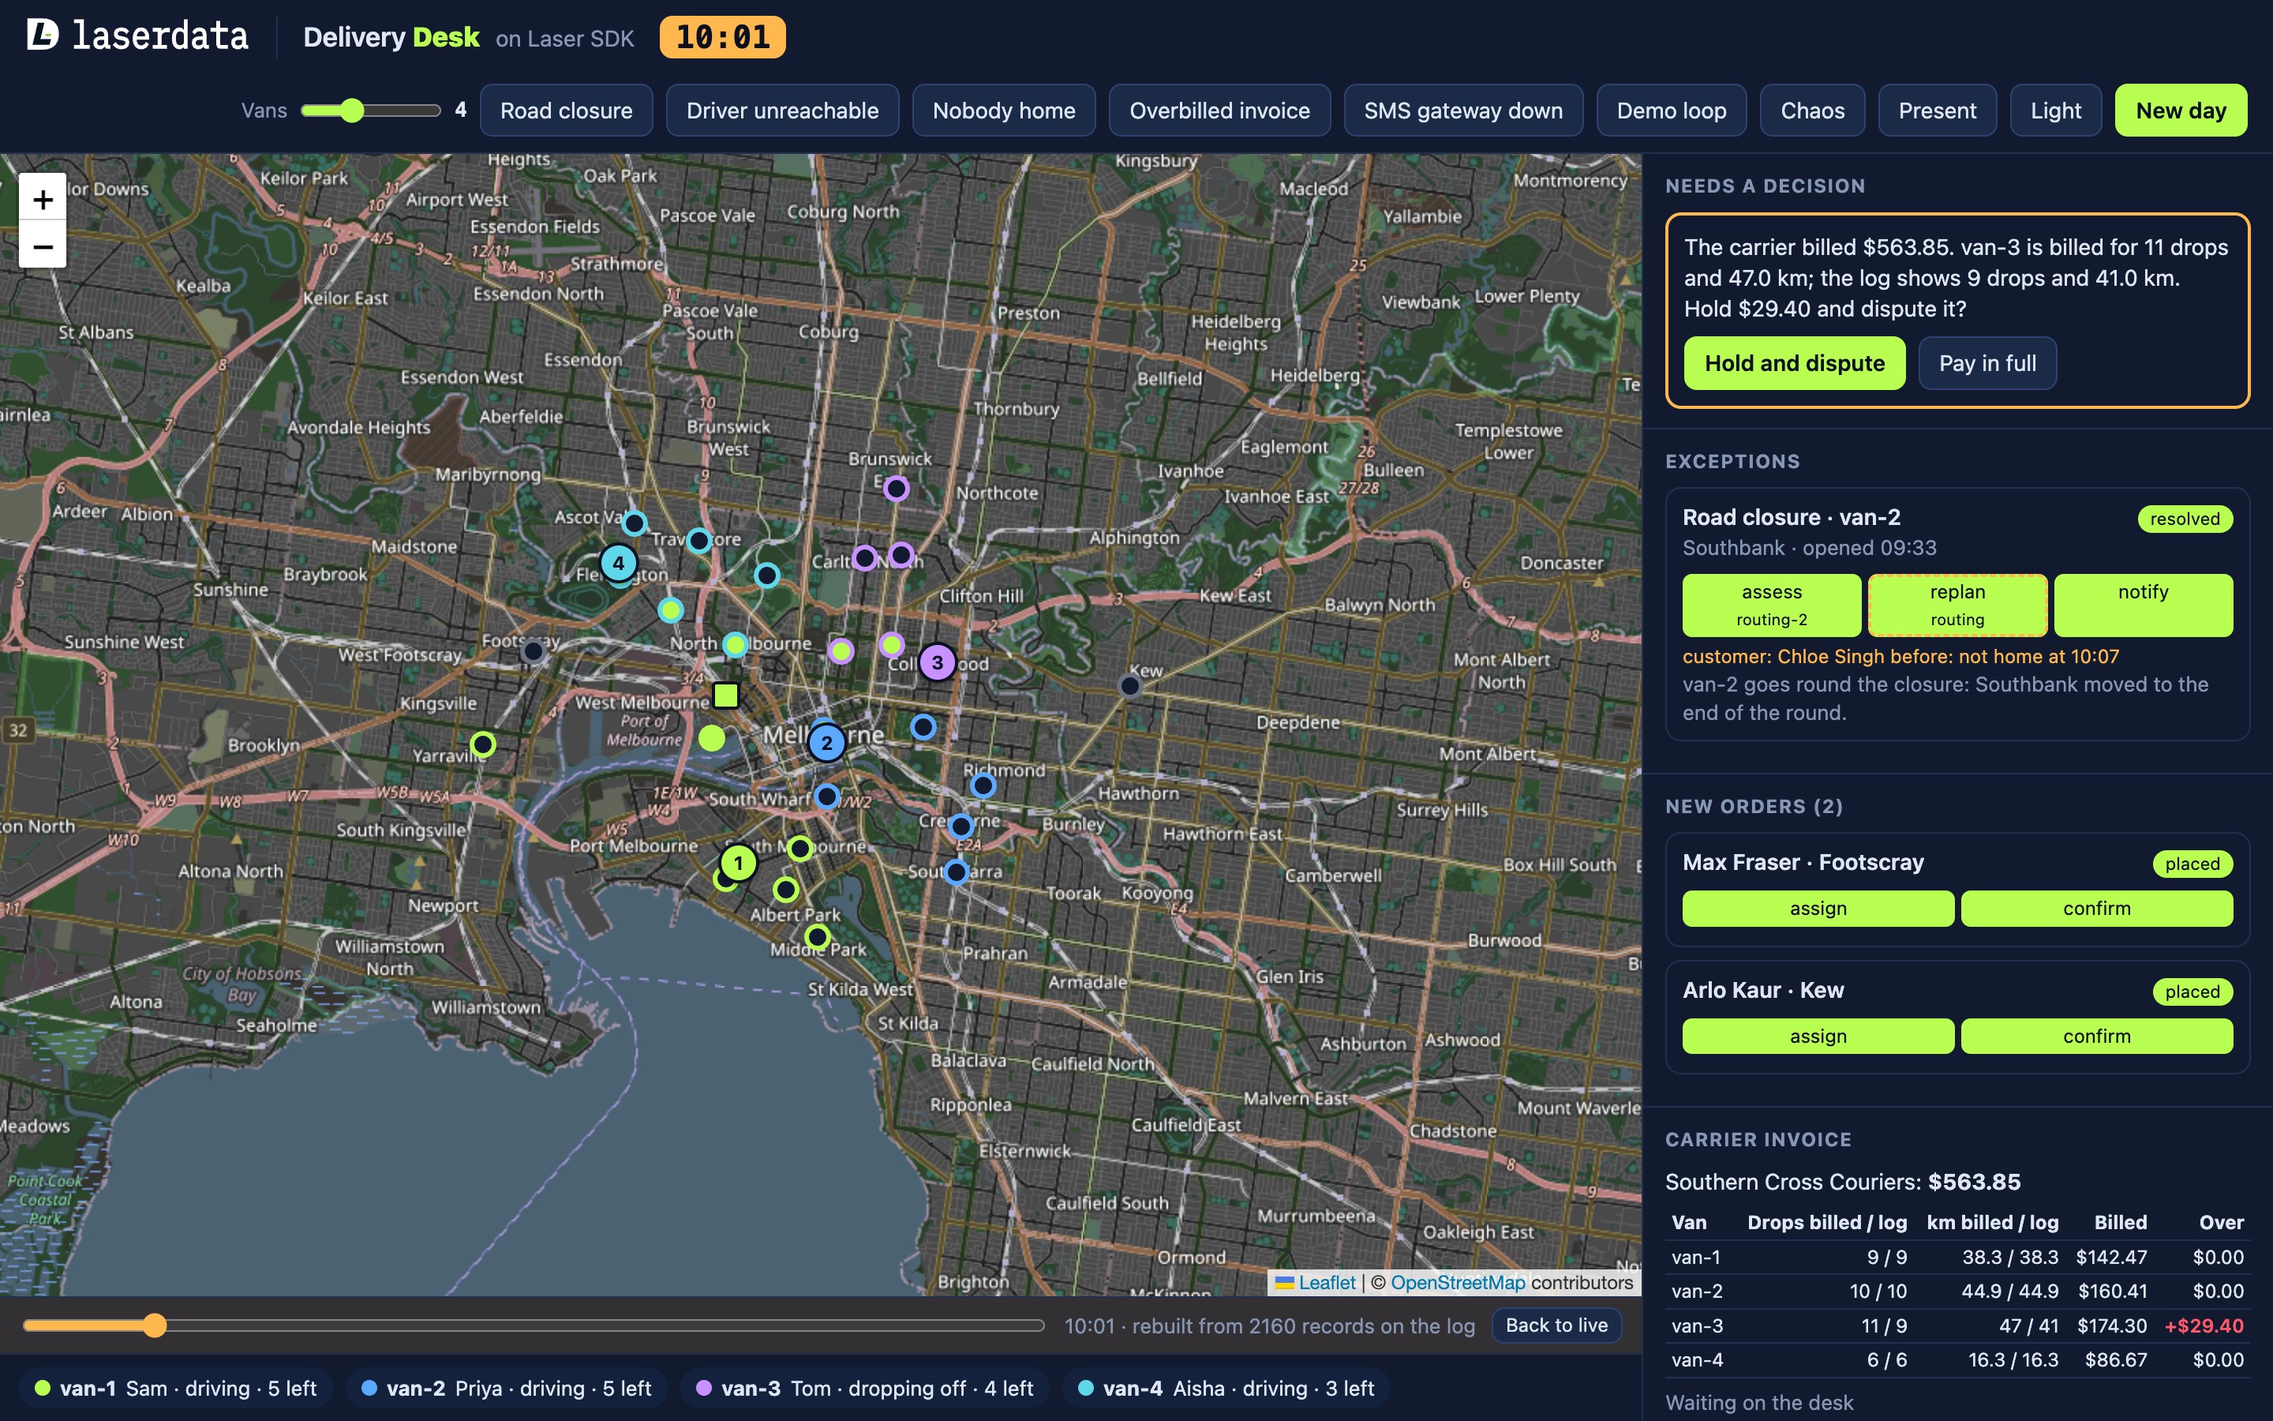Viewport: 2273px width, 1421px height.
Task: Click assign for Max Fraser order
Action: pyautogui.click(x=1818, y=909)
